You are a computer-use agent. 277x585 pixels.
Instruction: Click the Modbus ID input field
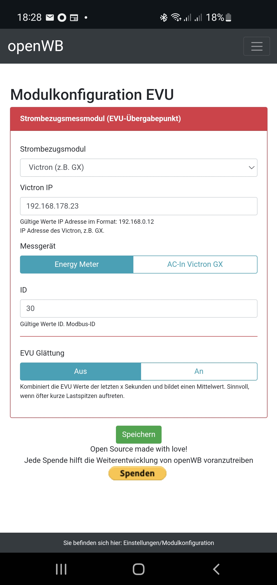(x=139, y=308)
